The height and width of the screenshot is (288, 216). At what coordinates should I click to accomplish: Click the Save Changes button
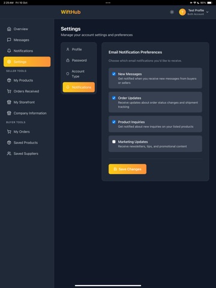127,169
